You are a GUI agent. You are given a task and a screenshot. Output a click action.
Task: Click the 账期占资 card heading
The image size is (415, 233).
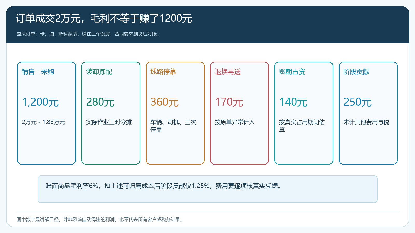tap(292, 72)
